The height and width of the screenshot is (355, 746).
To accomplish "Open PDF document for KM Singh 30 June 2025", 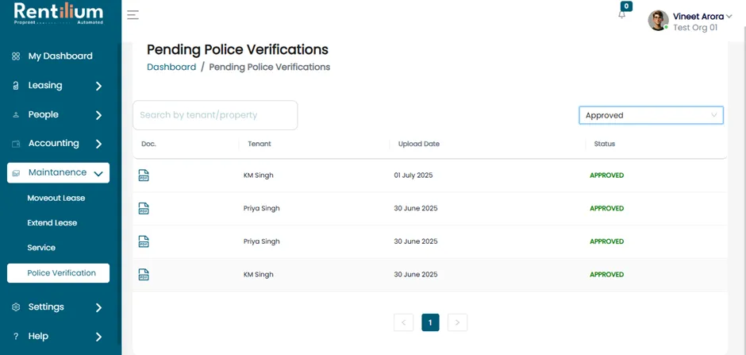I will pos(144,275).
